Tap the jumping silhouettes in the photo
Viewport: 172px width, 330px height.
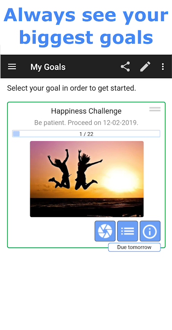[74, 169]
